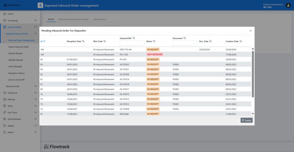Sort table by Reception Date arrows icon
Screen dimensions: 294x152
(x=83, y=41)
